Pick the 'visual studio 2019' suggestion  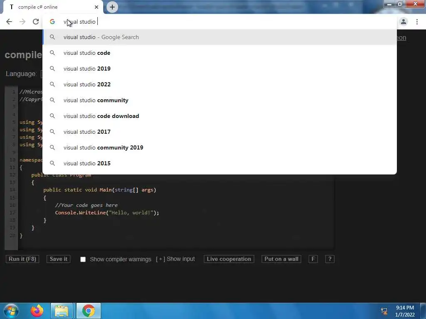pos(220,69)
